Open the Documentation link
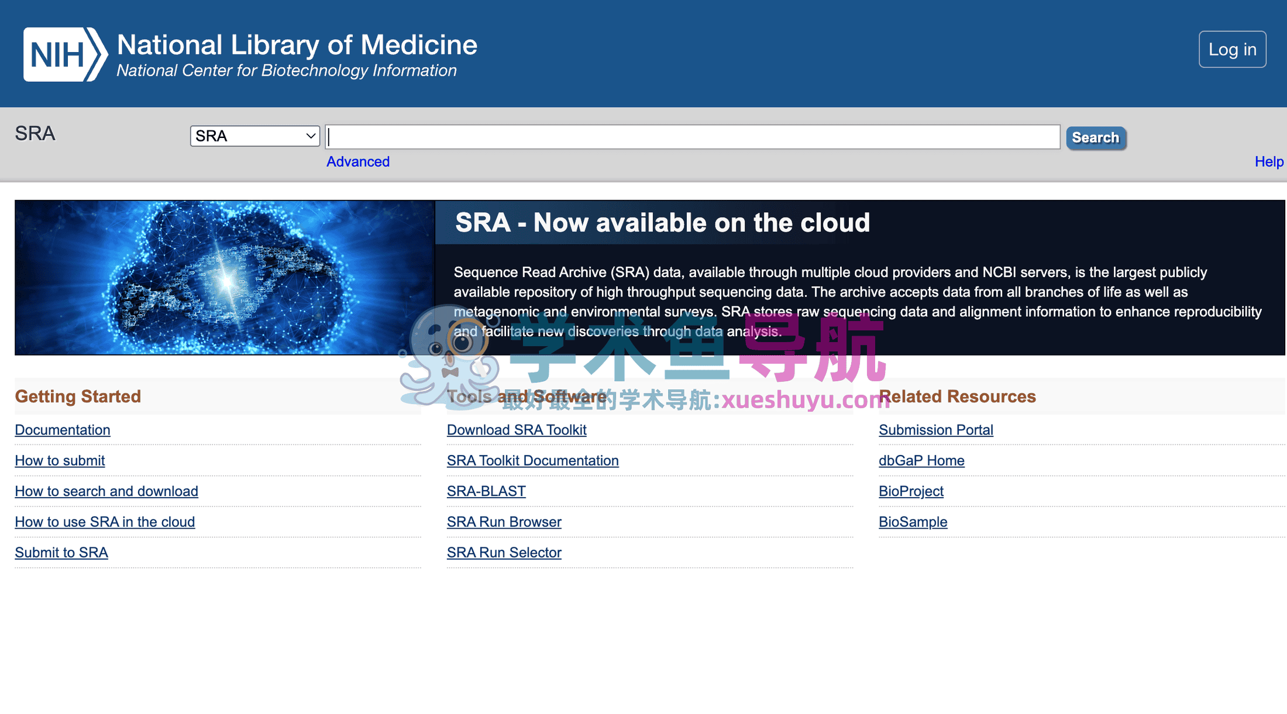The height and width of the screenshot is (714, 1287). tap(63, 430)
